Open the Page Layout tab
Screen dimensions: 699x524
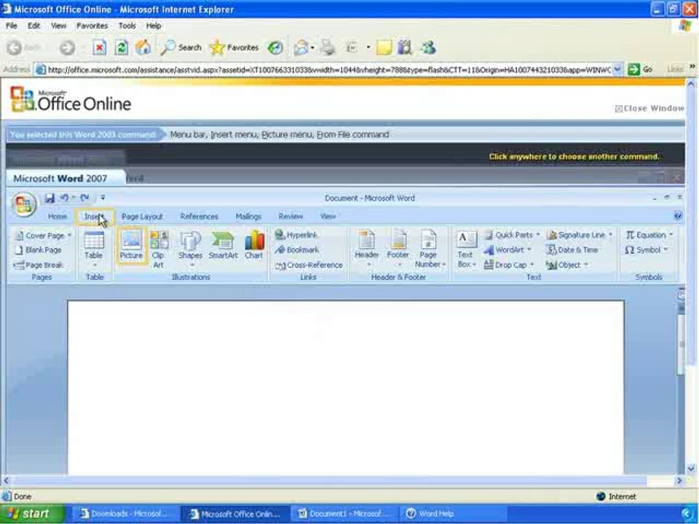click(x=142, y=217)
